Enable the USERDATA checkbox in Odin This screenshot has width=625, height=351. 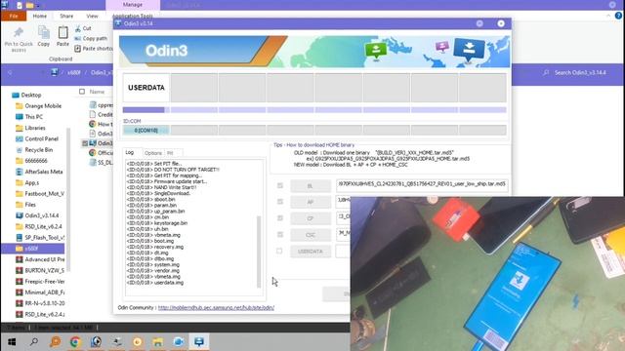279,251
